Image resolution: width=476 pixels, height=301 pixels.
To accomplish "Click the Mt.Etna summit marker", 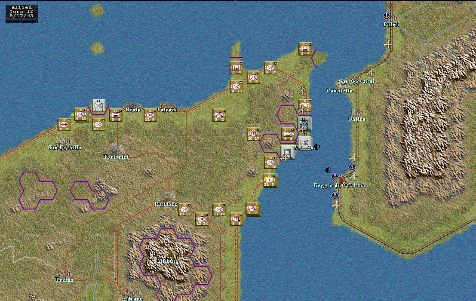I will 170,254.
